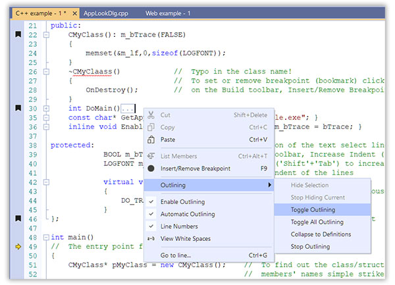395x285 pixels.
Task: Click the bookmark marker on line 46
Action: pos(18,219)
